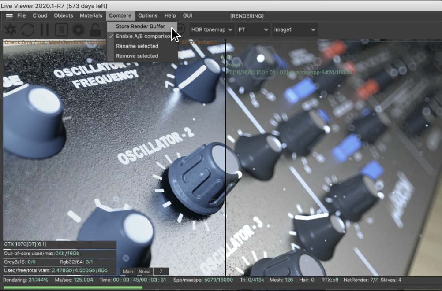Pause the render
The image size is (442, 291).
click(x=45, y=29)
